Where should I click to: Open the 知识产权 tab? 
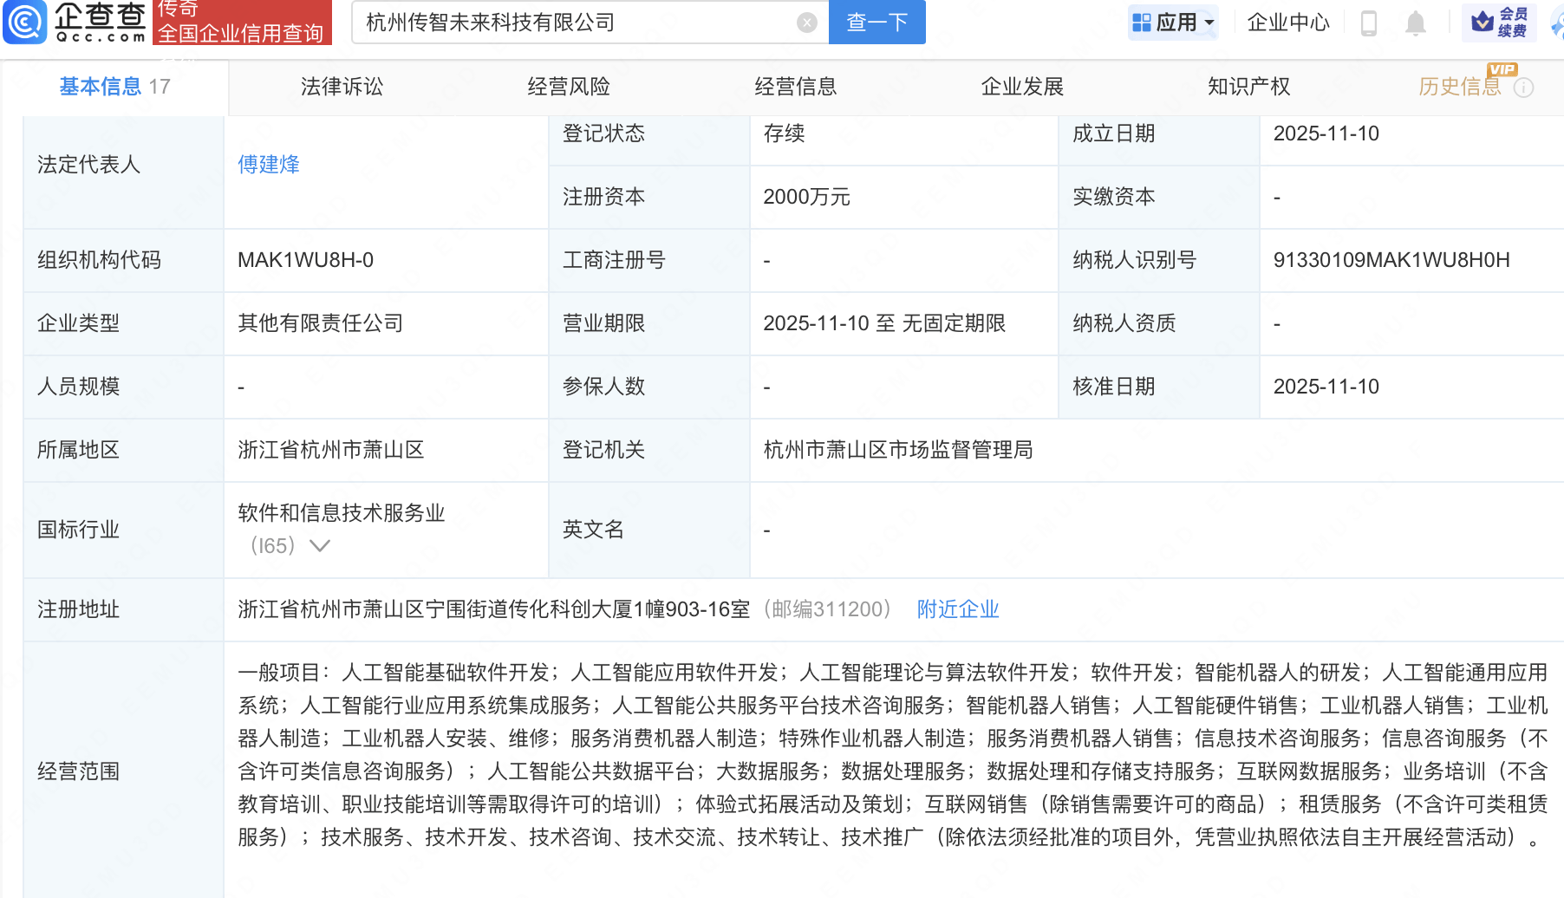click(1248, 87)
